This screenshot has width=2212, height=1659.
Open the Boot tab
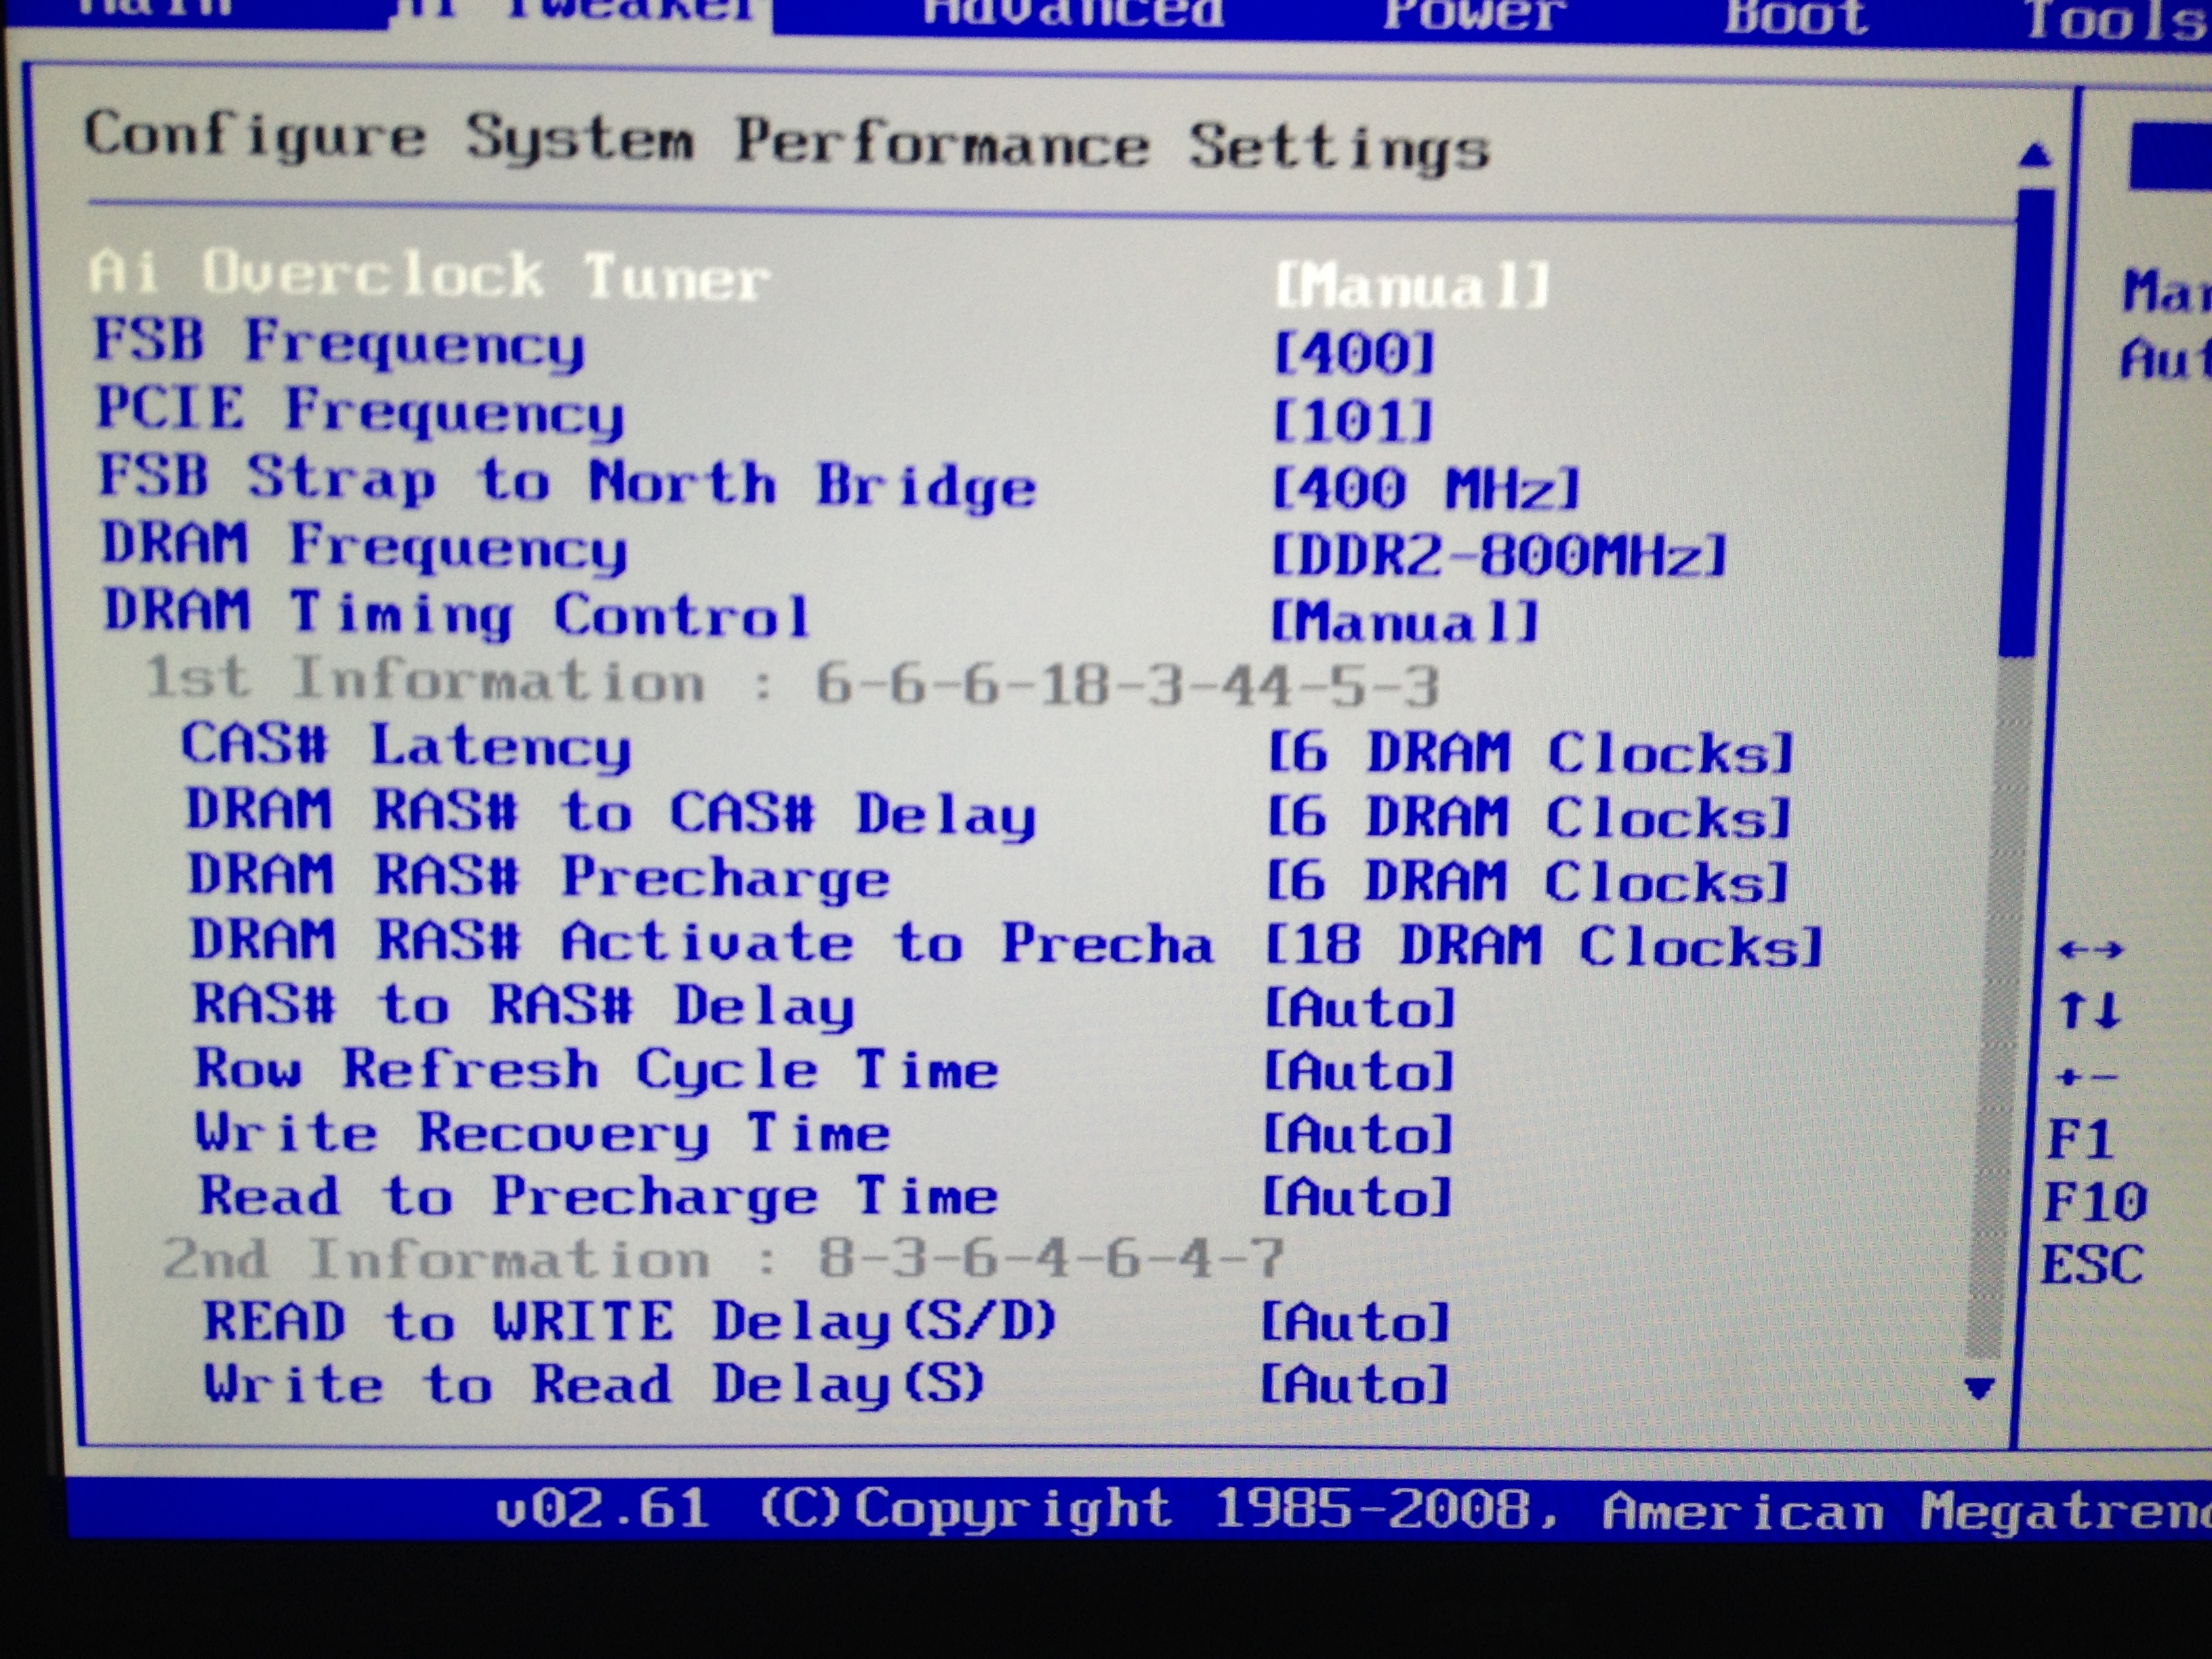tap(1796, 16)
